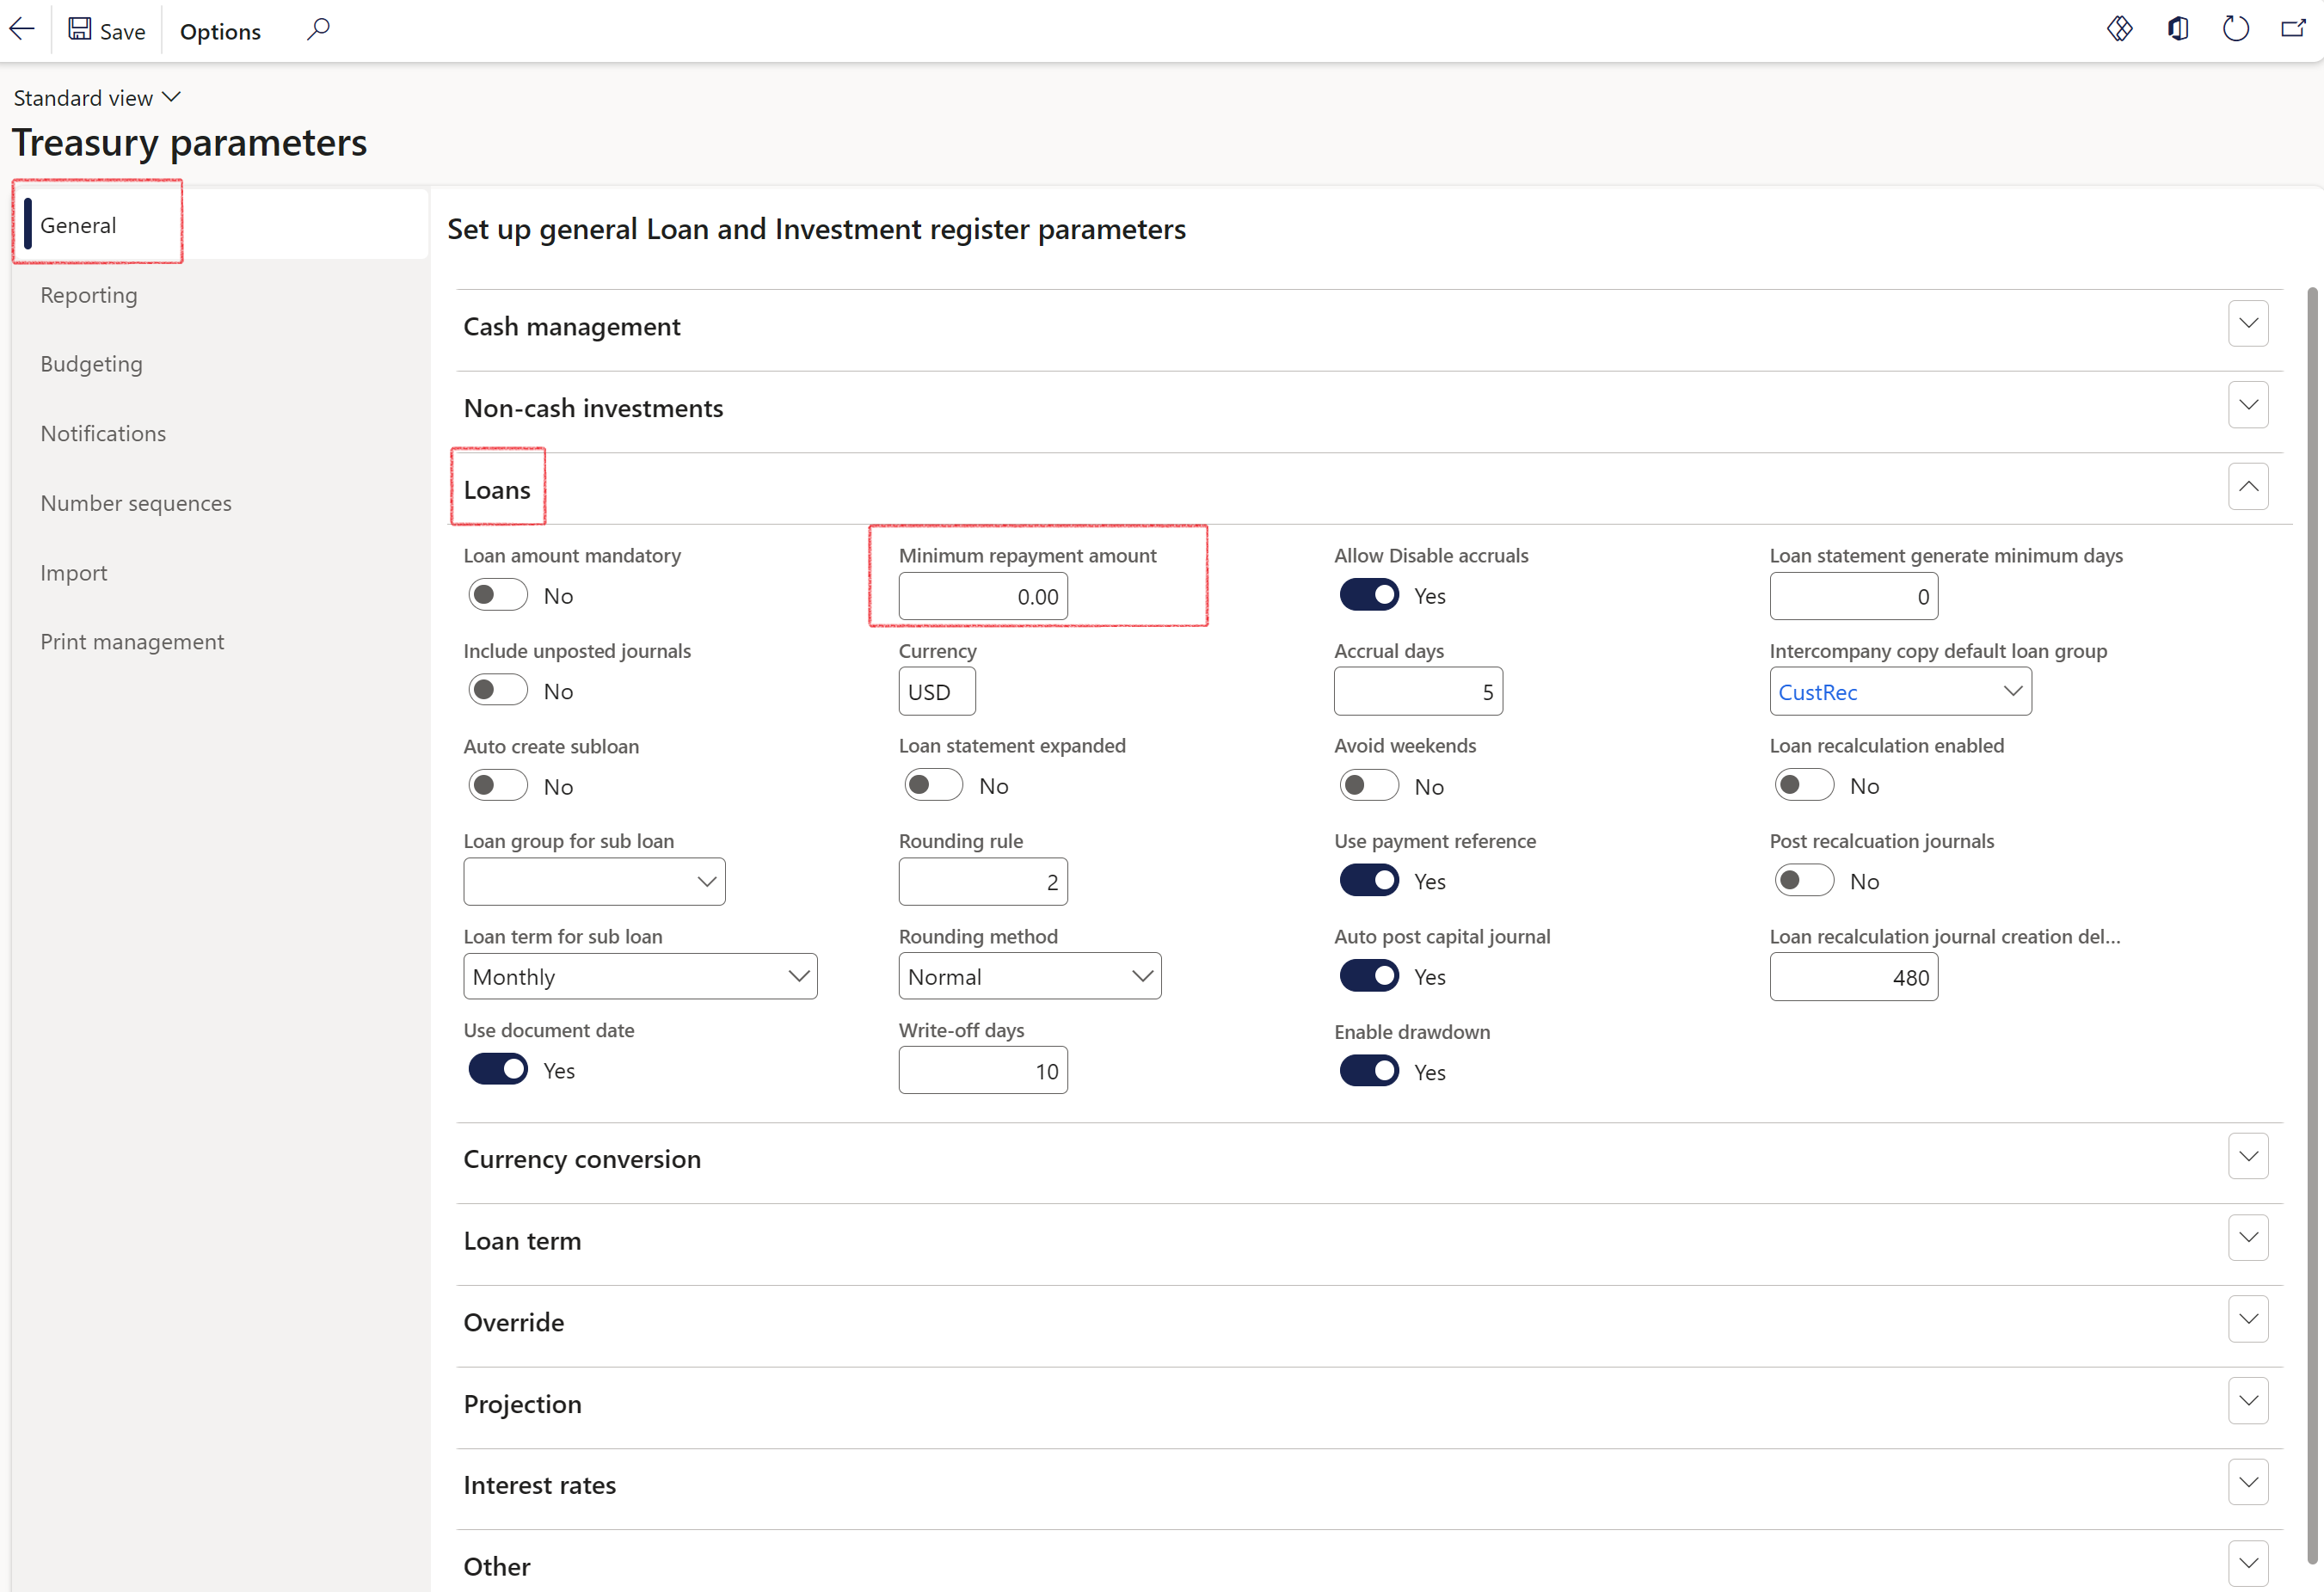The height and width of the screenshot is (1592, 2324).
Task: Toggle Auto create subloan switch
Action: point(498,786)
